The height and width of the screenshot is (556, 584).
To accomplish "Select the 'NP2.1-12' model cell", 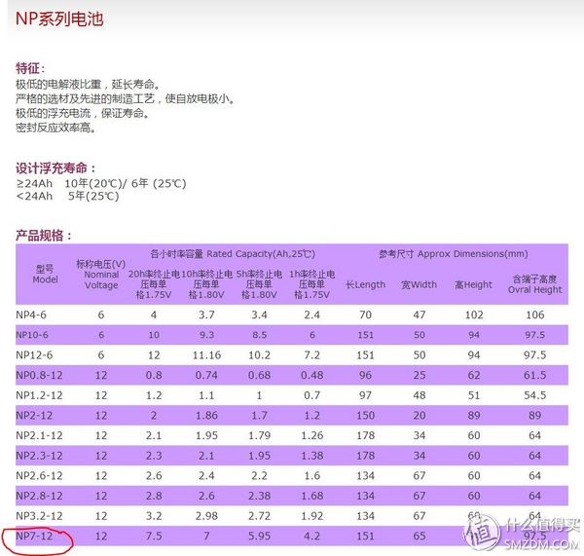I will (x=39, y=435).
